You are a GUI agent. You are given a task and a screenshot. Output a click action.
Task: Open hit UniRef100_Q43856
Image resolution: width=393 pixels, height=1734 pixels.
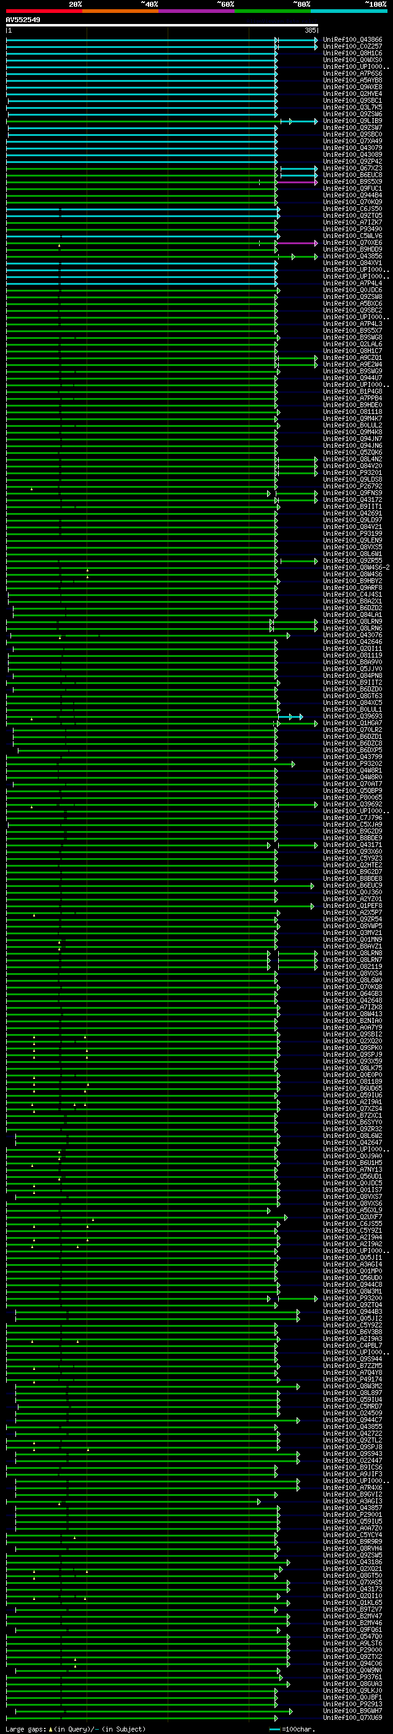coord(352,257)
